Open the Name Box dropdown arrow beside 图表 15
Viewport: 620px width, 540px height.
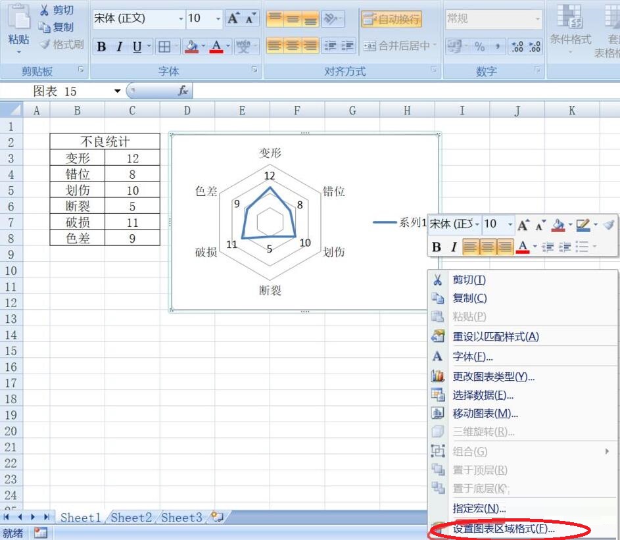pyautogui.click(x=118, y=91)
